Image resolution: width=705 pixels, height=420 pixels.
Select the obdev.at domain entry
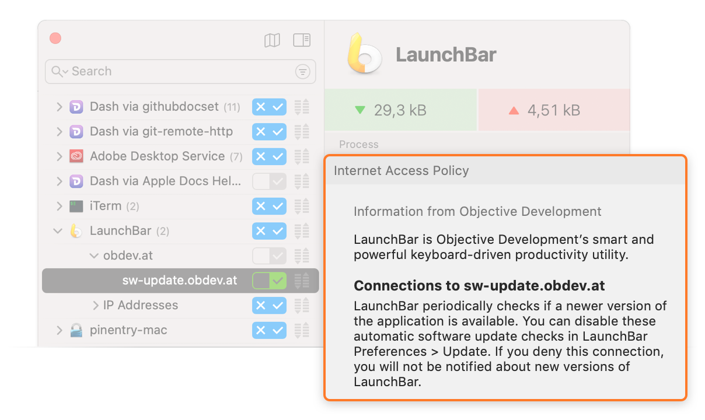click(128, 256)
